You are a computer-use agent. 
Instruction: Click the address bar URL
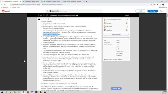click(x=38, y=5)
